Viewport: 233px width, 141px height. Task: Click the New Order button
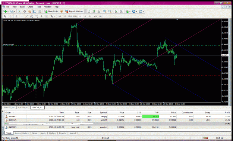(x=51, y=11)
